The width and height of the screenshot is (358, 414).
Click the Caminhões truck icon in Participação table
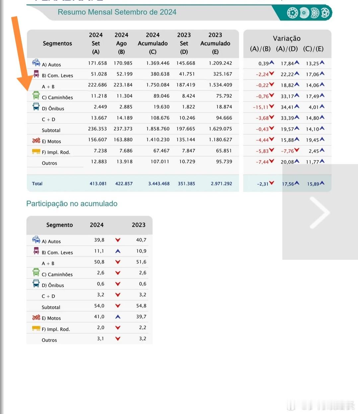coord(36,272)
